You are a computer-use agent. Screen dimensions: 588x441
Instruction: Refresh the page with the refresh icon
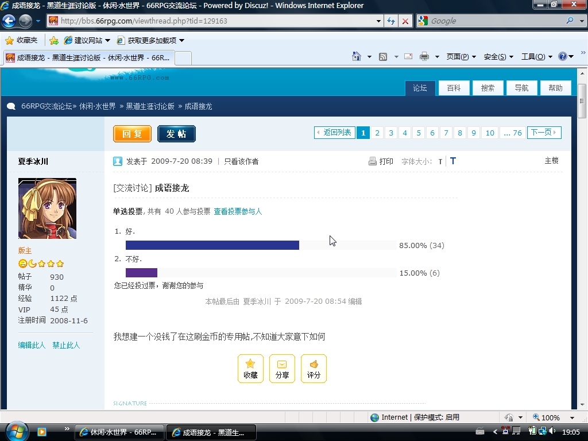pos(391,21)
